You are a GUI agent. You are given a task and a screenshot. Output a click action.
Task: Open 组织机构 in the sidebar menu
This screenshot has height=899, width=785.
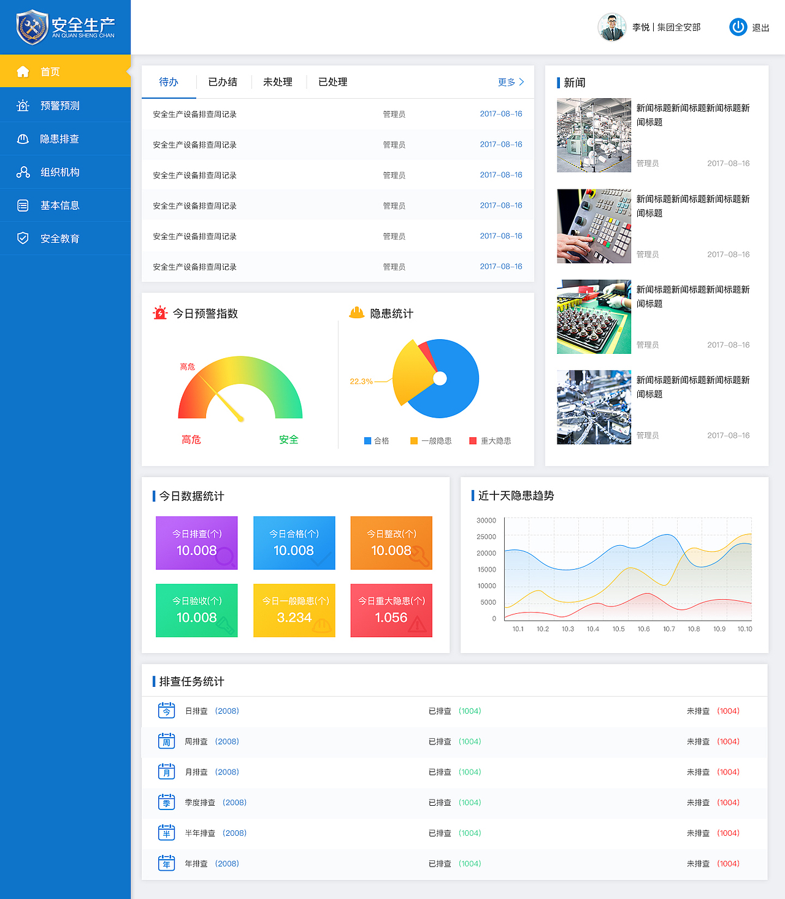pyautogui.click(x=65, y=172)
